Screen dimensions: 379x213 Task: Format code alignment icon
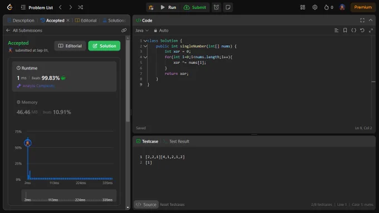point(336,31)
